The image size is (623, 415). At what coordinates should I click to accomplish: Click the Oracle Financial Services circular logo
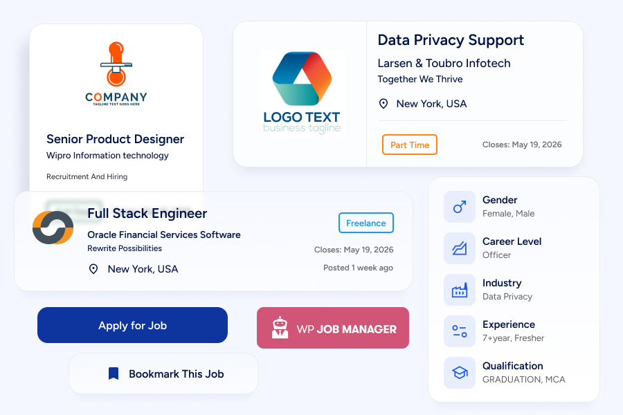pos(53,228)
